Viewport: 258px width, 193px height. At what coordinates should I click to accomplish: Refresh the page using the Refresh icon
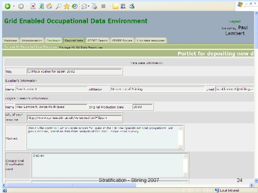point(41,6)
